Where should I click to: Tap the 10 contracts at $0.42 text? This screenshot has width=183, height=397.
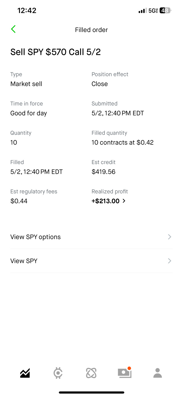[x=123, y=142]
